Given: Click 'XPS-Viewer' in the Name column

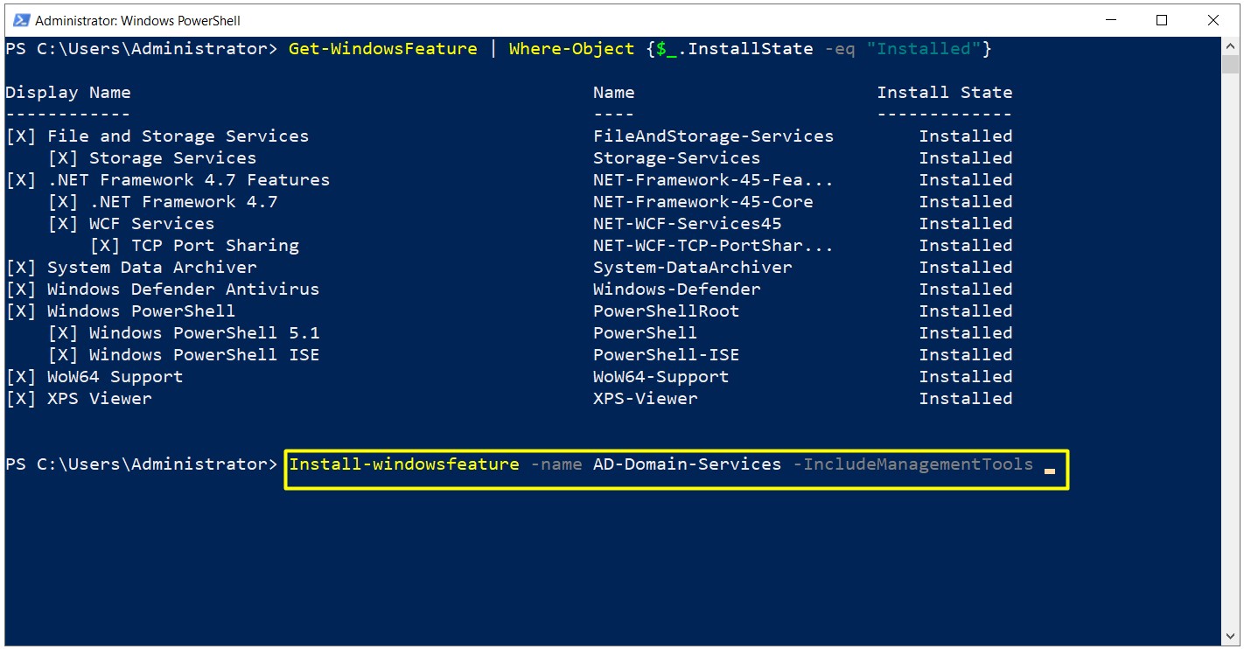Looking at the screenshot, I should tap(645, 399).
